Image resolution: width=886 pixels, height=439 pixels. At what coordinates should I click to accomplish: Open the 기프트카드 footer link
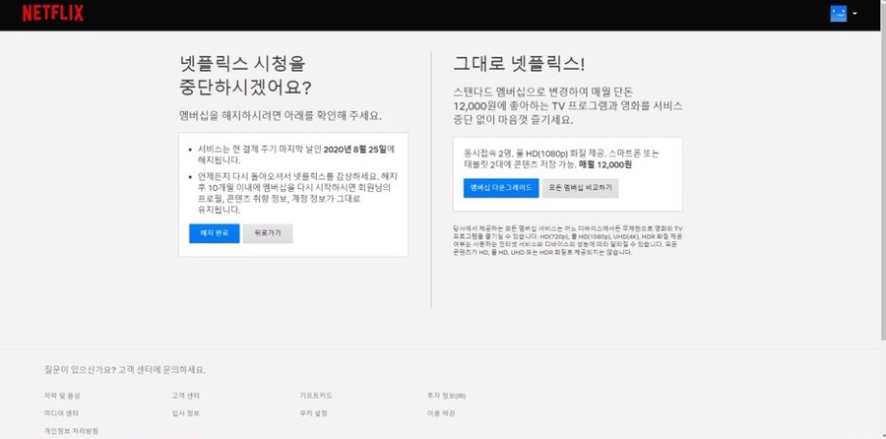316,396
